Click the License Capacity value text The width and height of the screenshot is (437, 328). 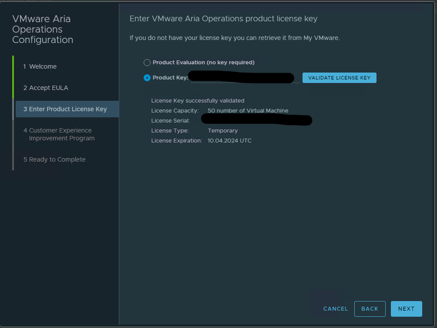(248, 111)
